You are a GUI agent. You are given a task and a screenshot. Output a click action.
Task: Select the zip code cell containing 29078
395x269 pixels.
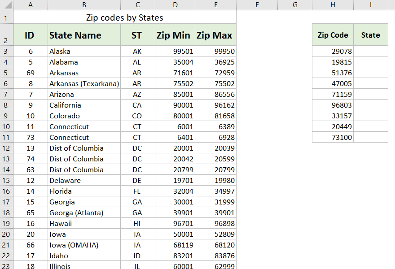(333, 51)
